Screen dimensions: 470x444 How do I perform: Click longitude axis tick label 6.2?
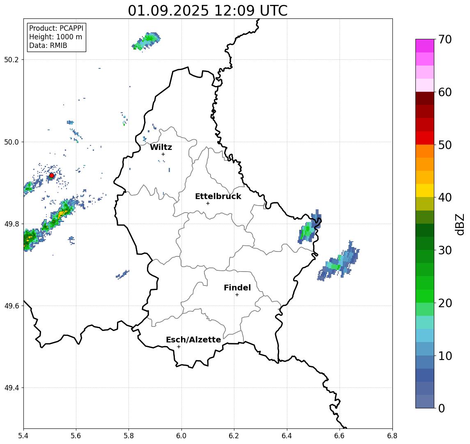coord(234,436)
